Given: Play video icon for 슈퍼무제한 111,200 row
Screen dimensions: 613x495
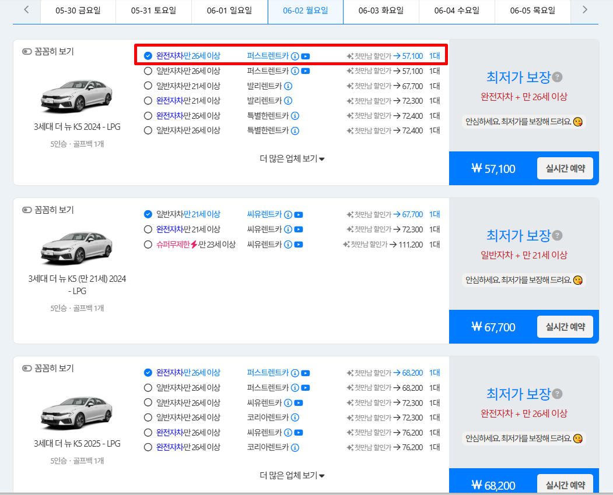Looking at the screenshot, I should (x=299, y=245).
